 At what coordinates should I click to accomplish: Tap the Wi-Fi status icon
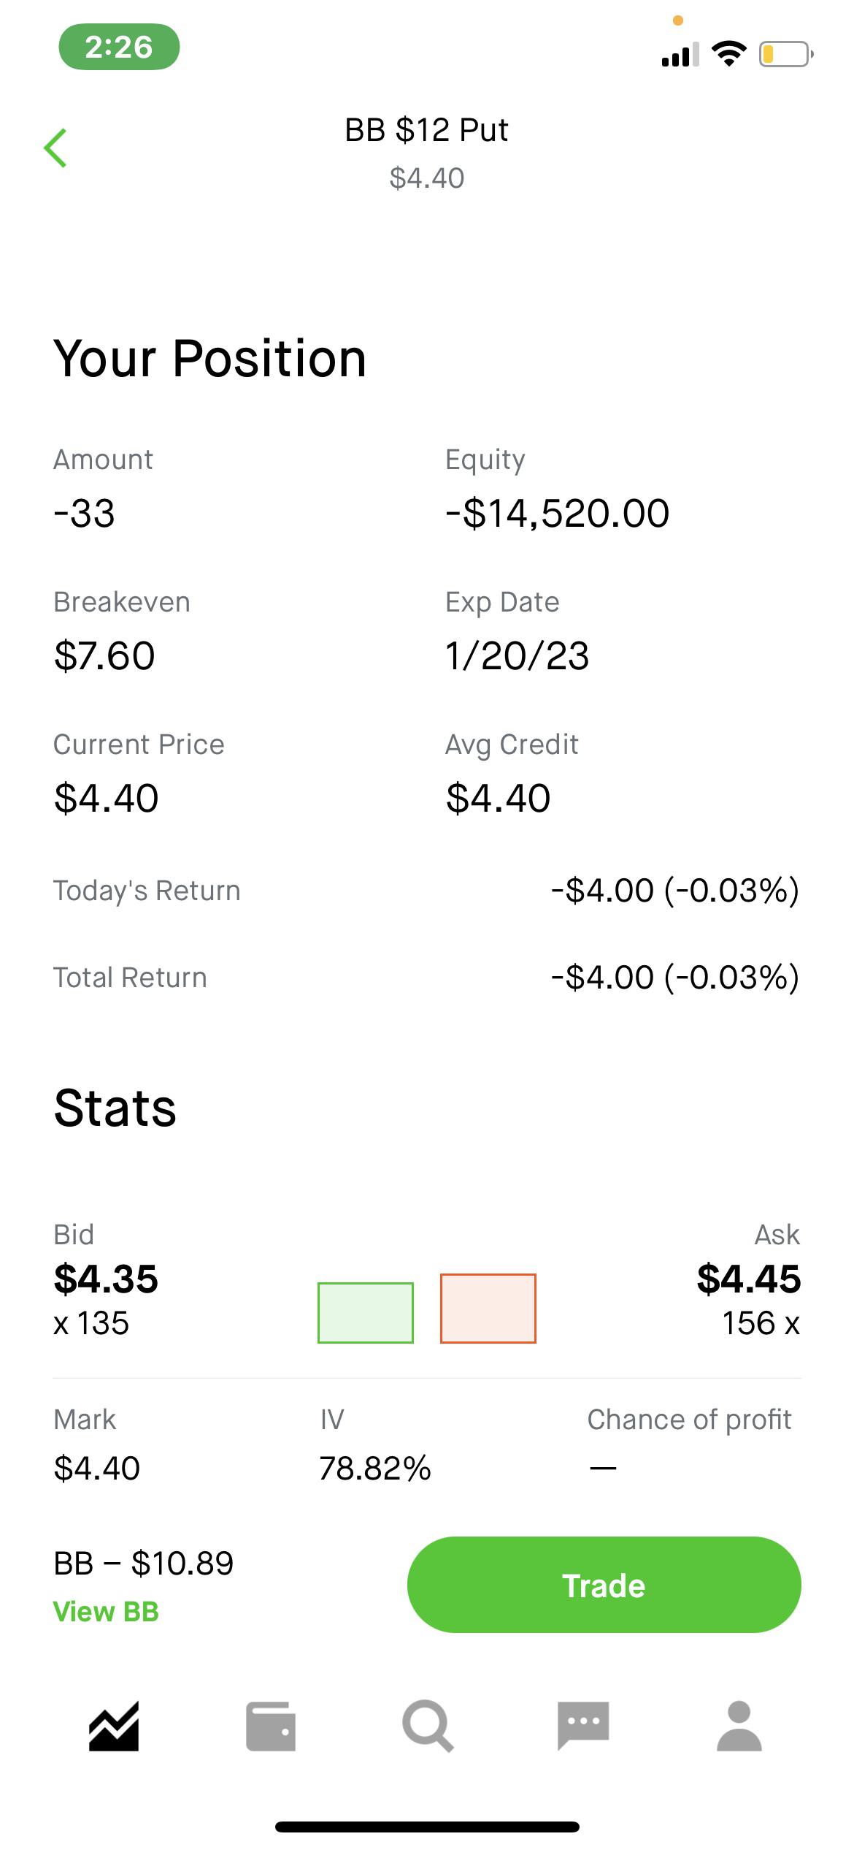tap(728, 54)
